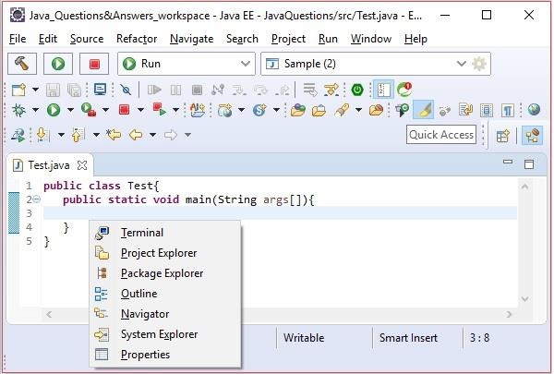Collapse the main method fold marker
This screenshot has height=374, width=554.
click(36, 200)
